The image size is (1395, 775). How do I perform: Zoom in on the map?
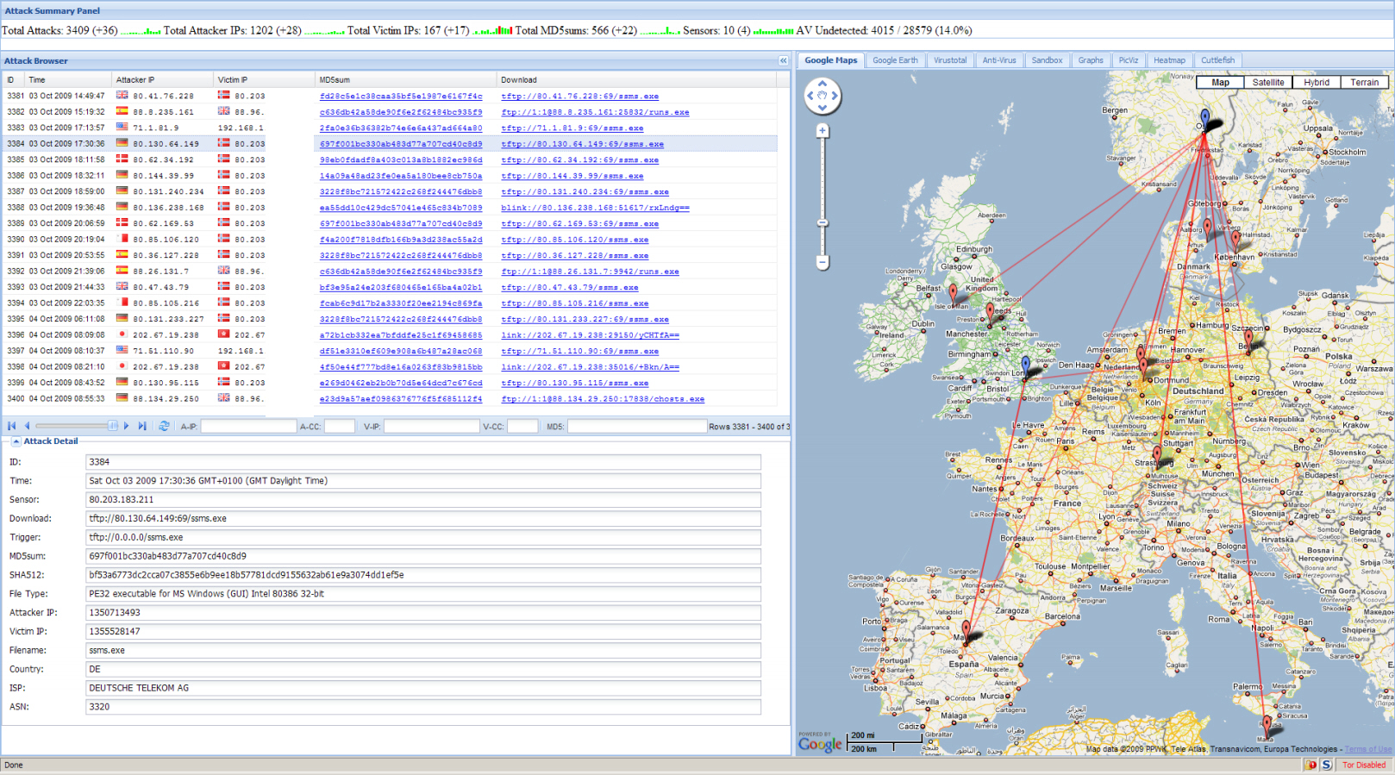point(823,131)
